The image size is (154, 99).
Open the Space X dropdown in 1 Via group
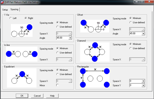[x=70, y=34]
